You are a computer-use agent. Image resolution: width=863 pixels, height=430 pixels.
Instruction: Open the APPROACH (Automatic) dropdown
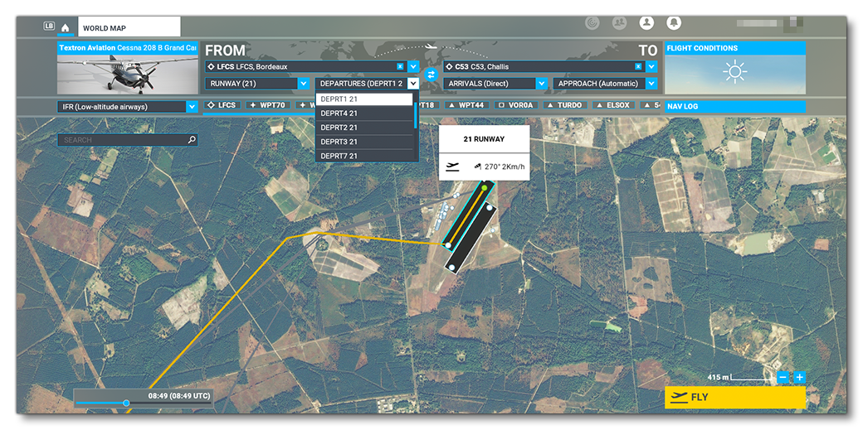pos(651,84)
